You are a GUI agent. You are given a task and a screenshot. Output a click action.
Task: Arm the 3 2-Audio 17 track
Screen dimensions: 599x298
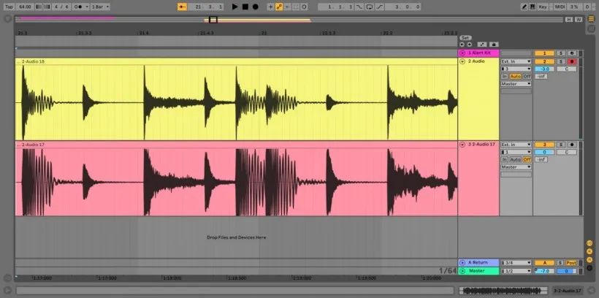(x=572, y=145)
